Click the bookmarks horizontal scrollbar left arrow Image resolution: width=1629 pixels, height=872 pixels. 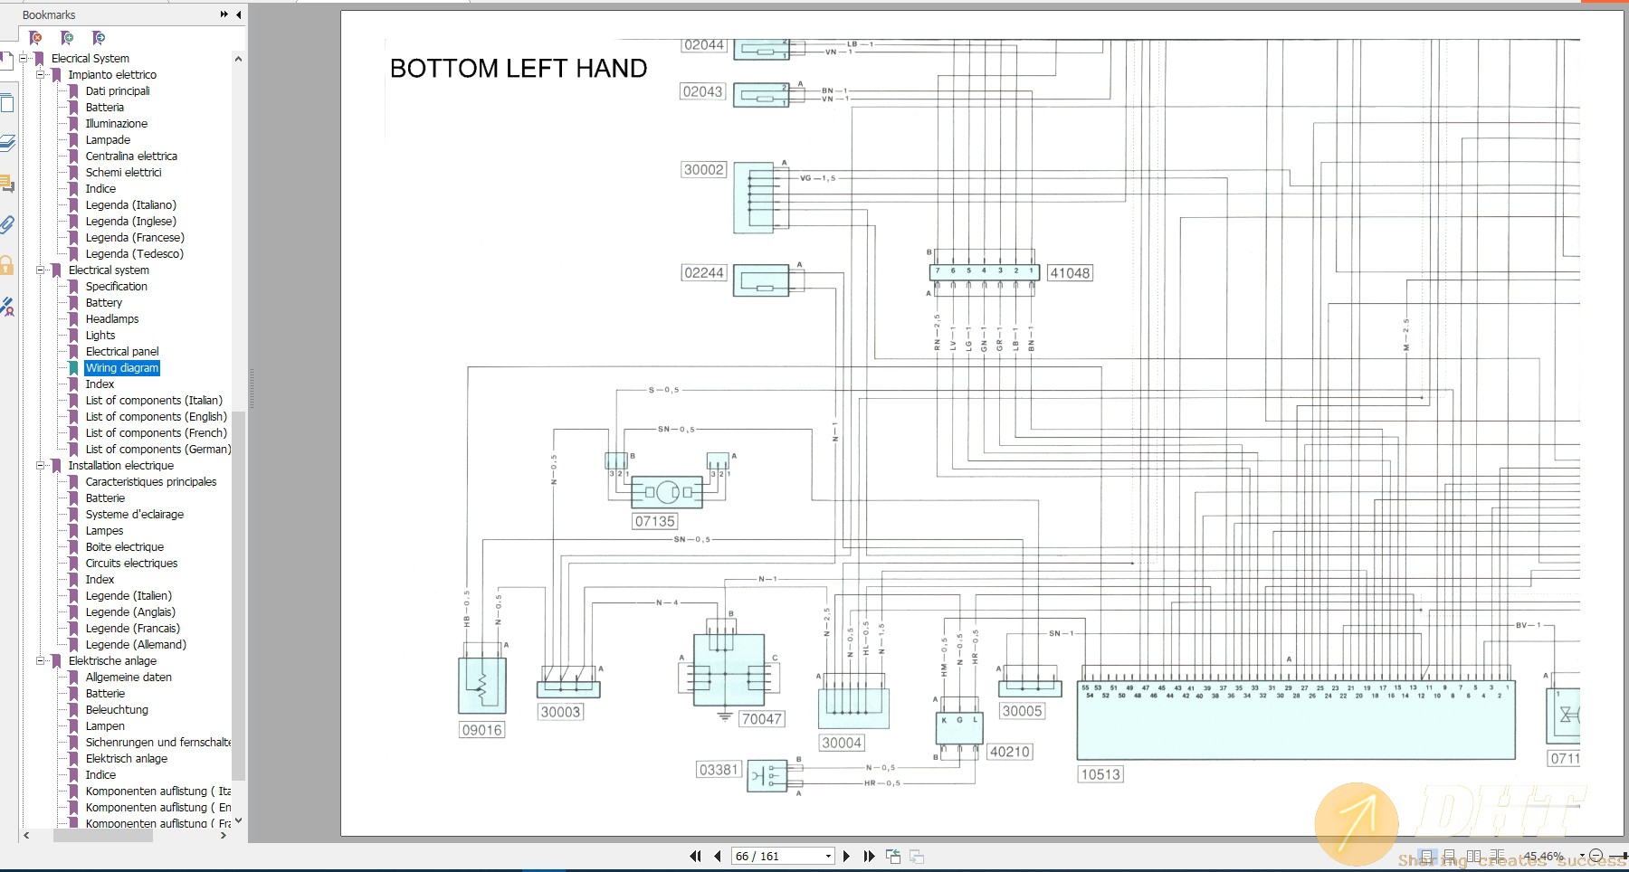pyautogui.click(x=26, y=836)
